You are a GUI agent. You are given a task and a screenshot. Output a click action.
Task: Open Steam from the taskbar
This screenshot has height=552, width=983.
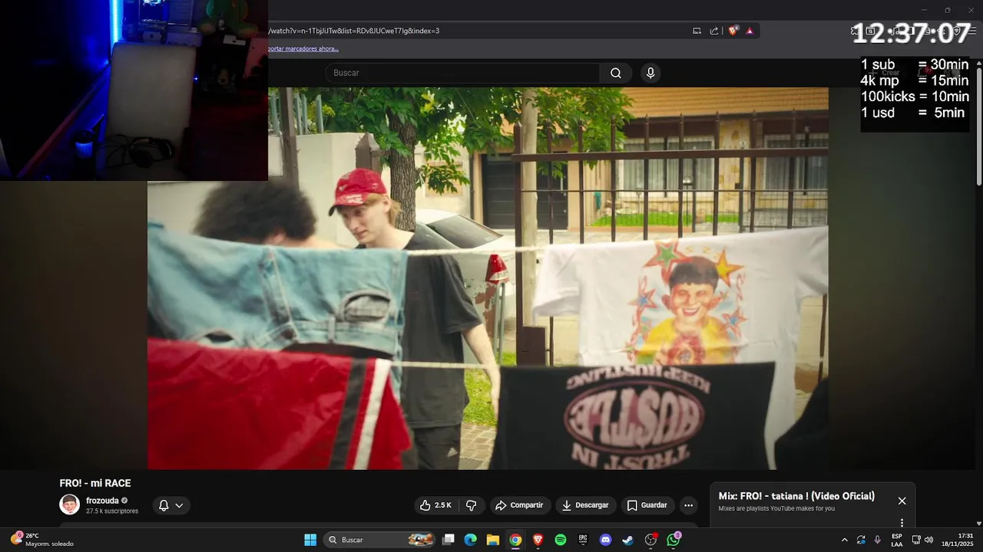[627, 540]
